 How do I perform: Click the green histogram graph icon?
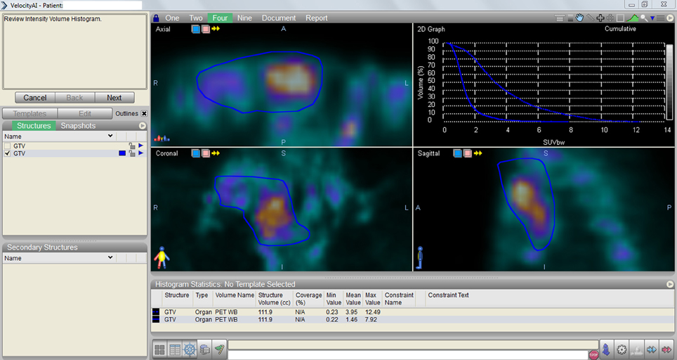point(633,18)
